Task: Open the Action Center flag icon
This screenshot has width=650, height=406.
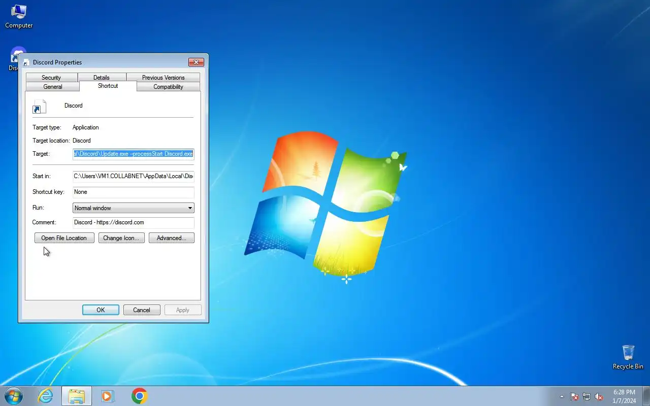Action: [574, 396]
